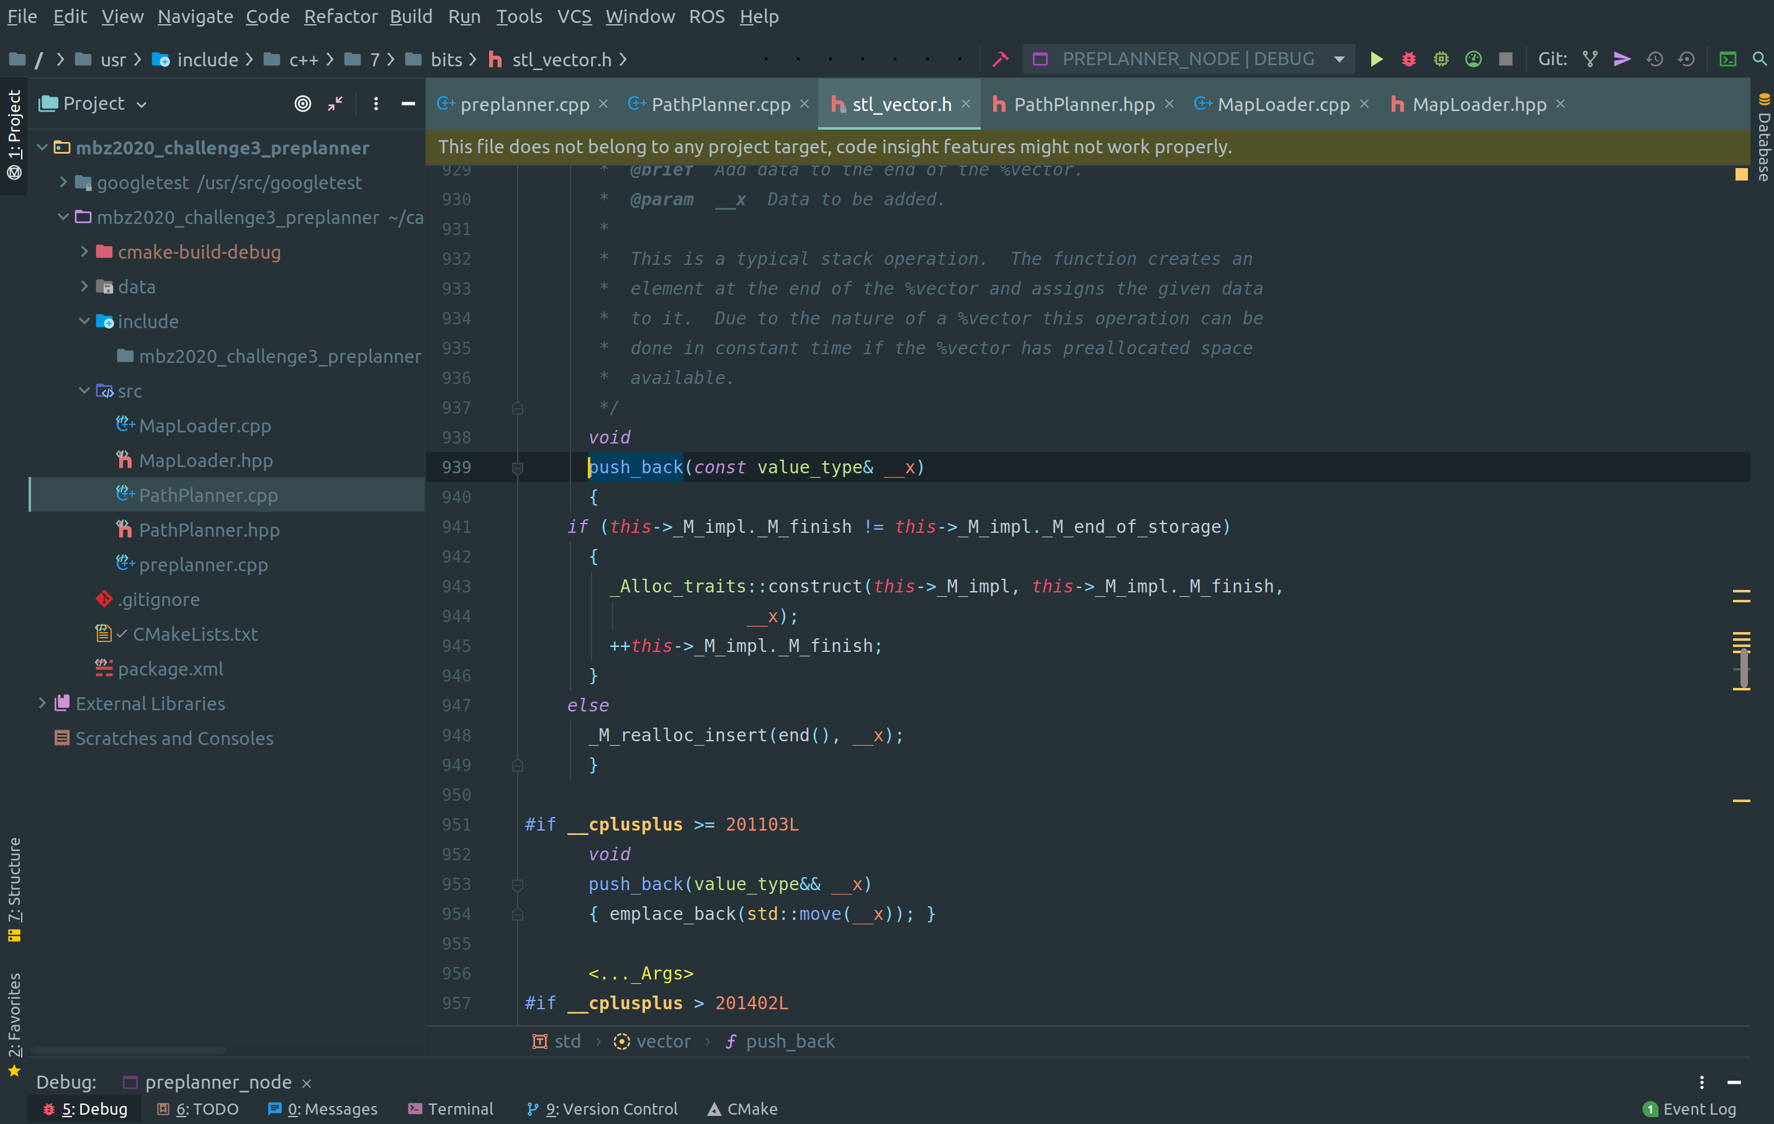Toggle the Structure tool window

14,888
